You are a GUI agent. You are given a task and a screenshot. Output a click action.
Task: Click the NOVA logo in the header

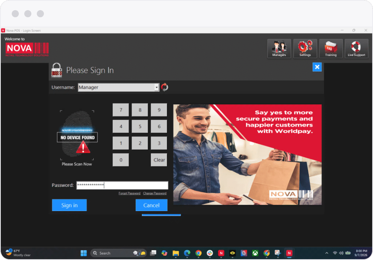point(27,49)
